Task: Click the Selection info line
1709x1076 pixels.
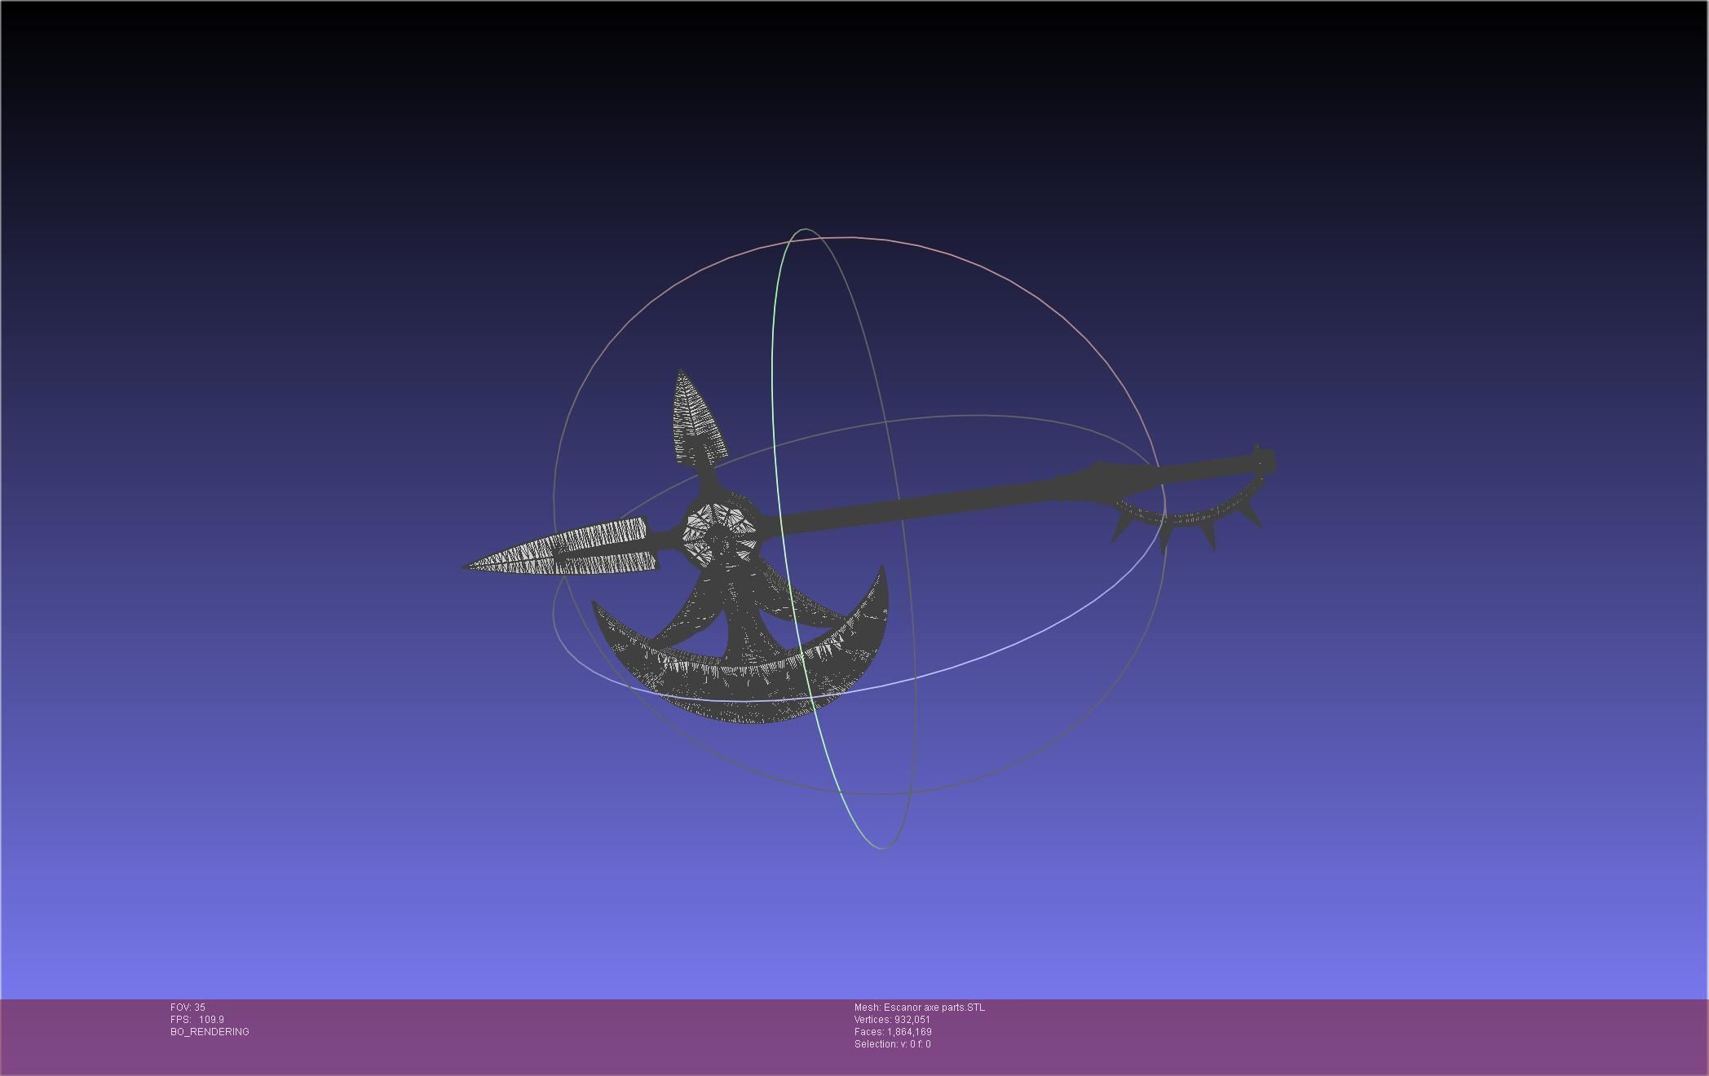Action: (x=892, y=1044)
